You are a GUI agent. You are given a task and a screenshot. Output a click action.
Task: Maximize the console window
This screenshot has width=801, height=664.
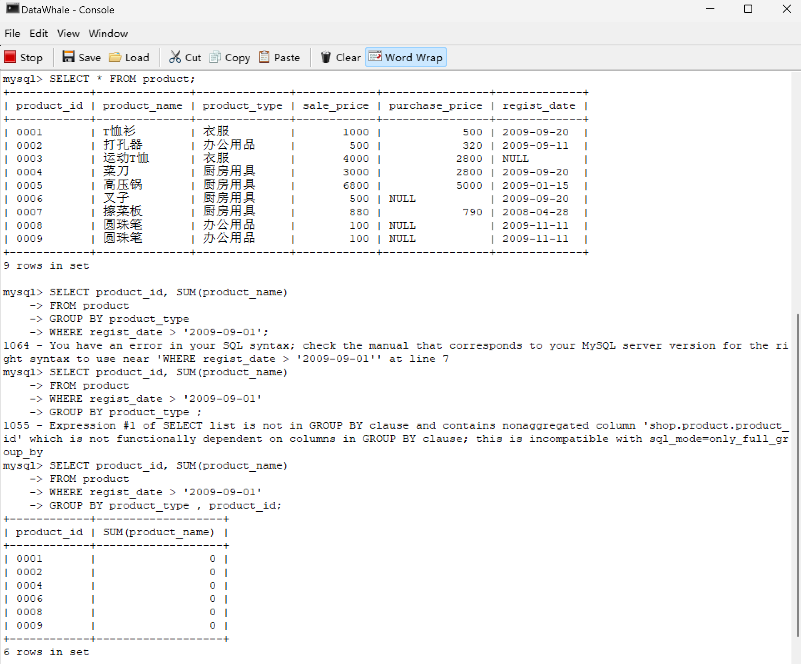click(748, 9)
